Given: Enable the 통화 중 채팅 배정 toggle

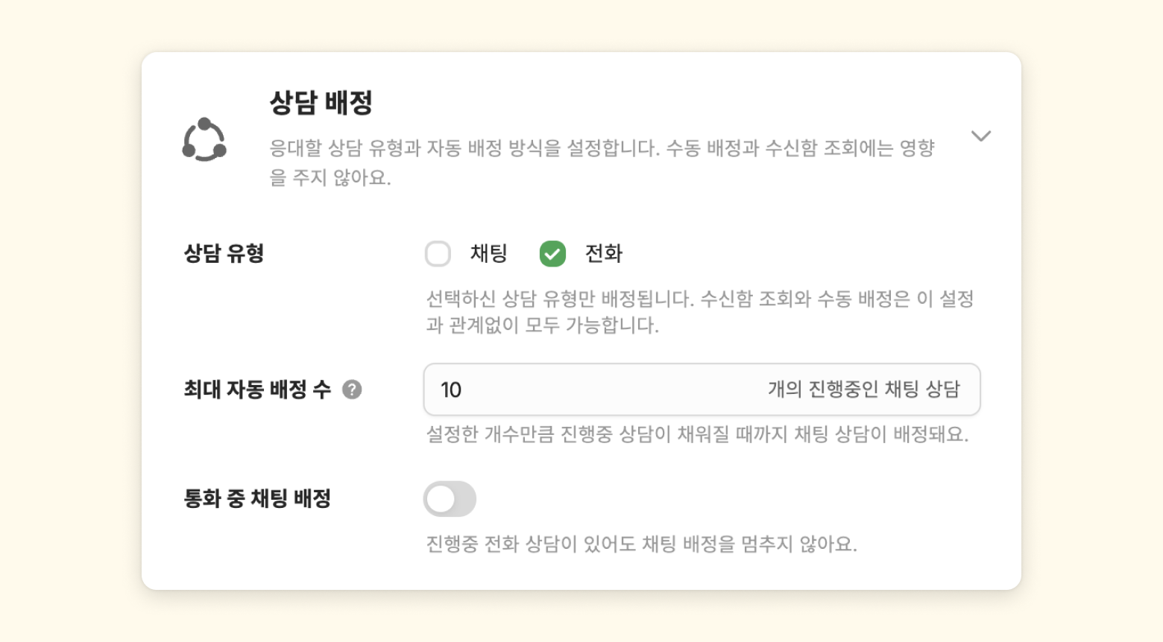Looking at the screenshot, I should point(450,499).
